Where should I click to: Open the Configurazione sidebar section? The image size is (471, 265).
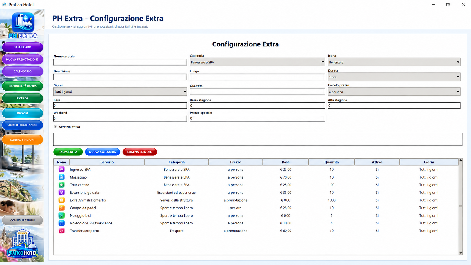pyautogui.click(x=23, y=220)
